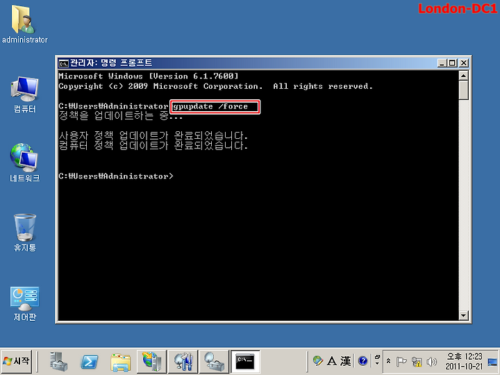
Task: Maximize the command prompt window
Action: pos(452,63)
